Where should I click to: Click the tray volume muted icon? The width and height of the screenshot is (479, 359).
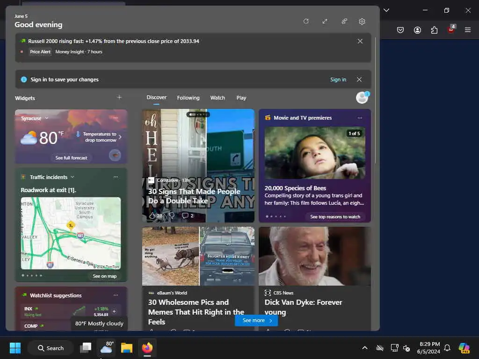[x=406, y=348]
